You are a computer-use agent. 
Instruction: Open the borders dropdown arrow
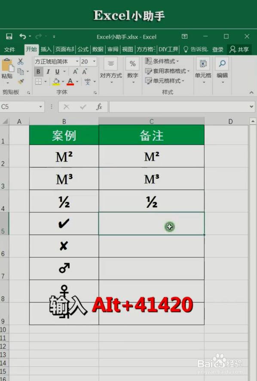click(x=46, y=82)
